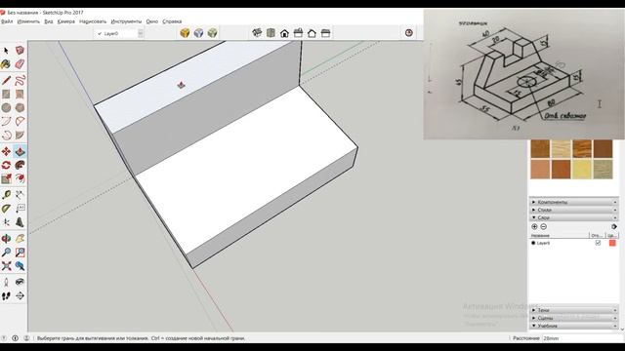Activate the Axes tool
This screenshot has height=351, width=625.
[6, 222]
